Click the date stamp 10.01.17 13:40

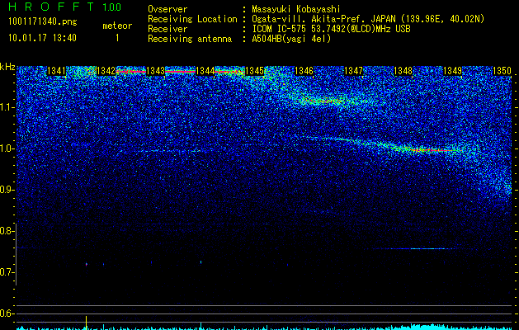(x=42, y=38)
